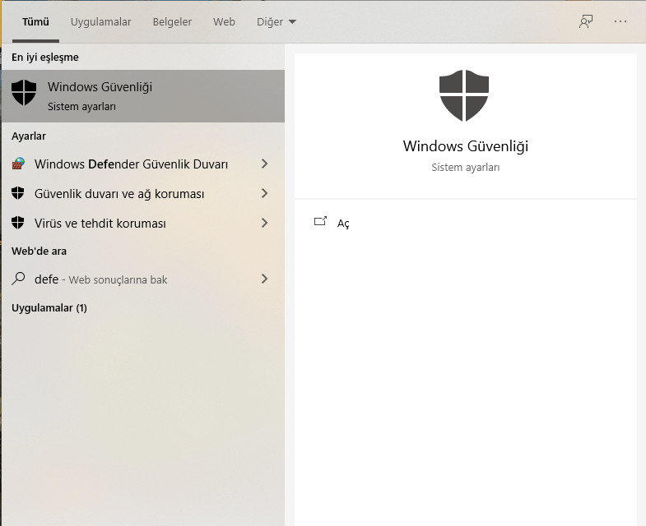This screenshot has height=526, width=646.
Task: Click the Web'de ara section heading
Action: 39,251
